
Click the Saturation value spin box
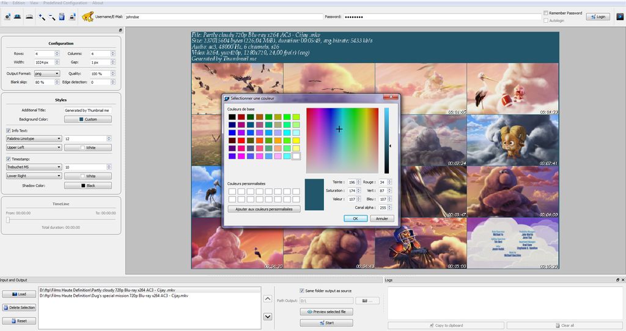(354, 191)
